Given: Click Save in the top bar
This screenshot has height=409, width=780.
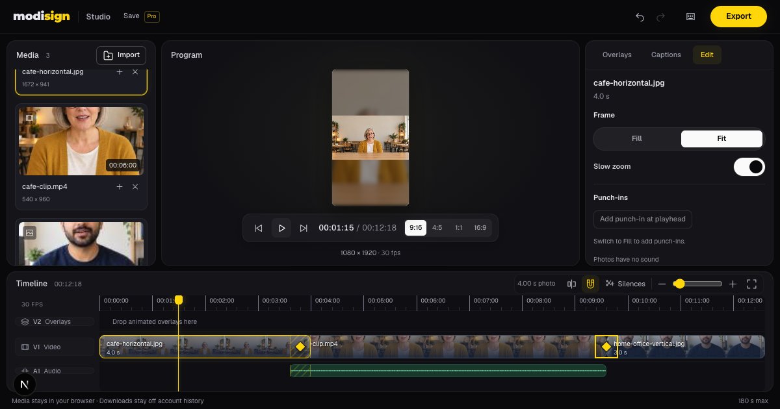Looking at the screenshot, I should pos(131,16).
